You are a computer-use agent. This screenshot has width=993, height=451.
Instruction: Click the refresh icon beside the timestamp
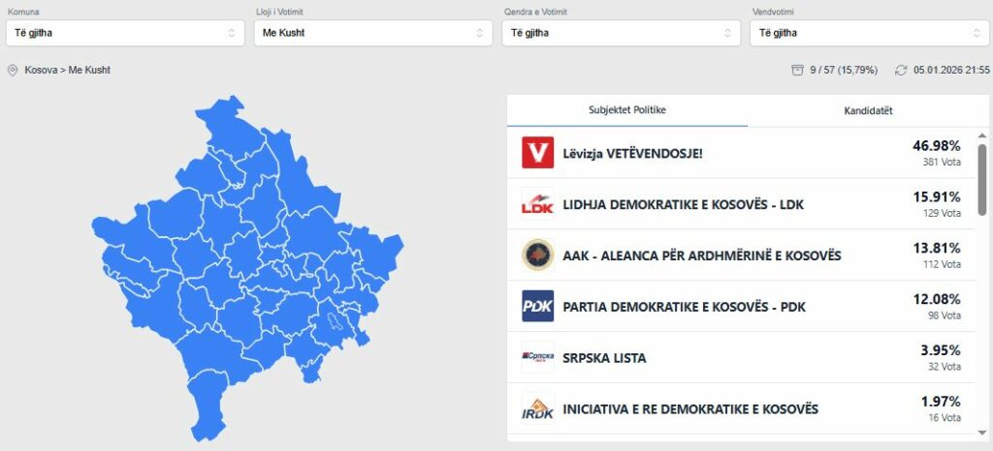[x=901, y=71]
